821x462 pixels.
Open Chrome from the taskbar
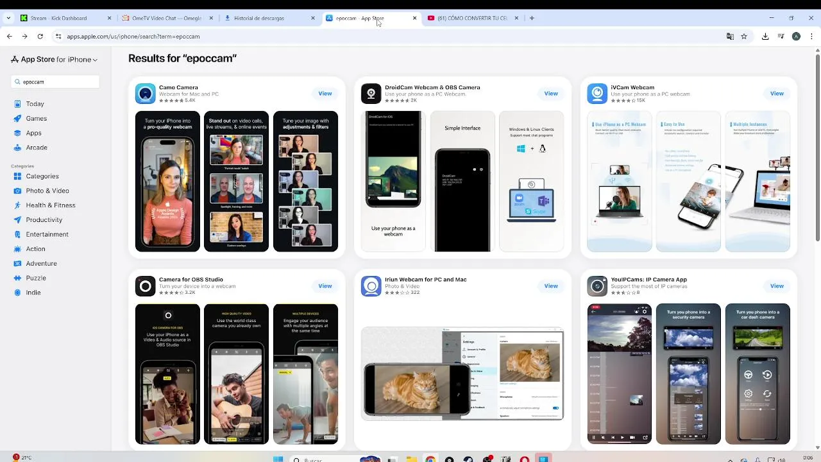click(430, 459)
